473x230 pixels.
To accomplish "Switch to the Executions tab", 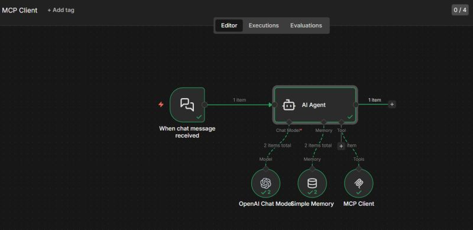I will click(264, 25).
